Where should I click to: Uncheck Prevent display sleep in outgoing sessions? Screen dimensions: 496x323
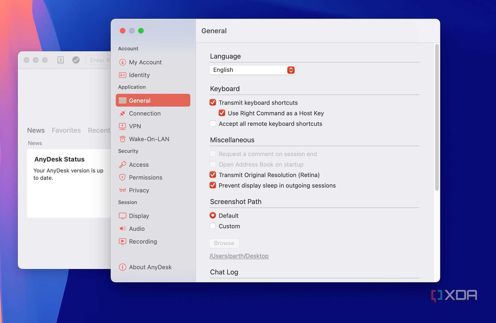213,185
